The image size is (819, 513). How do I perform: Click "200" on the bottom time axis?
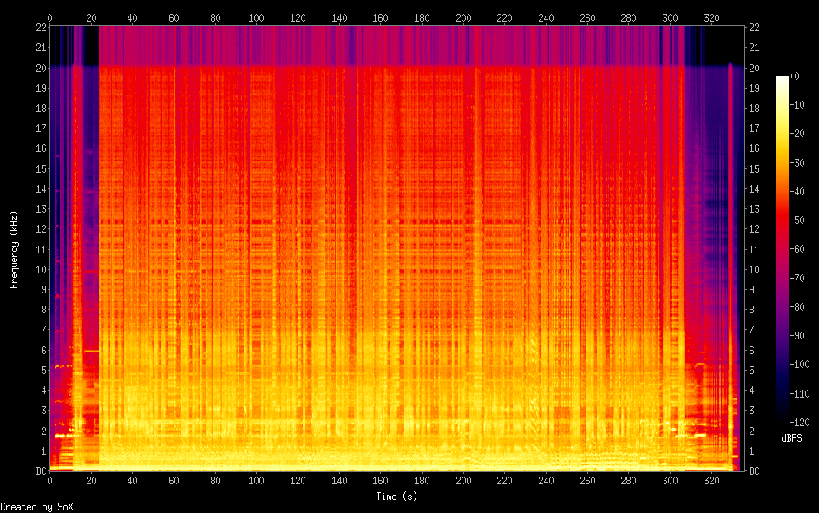pyautogui.click(x=463, y=481)
